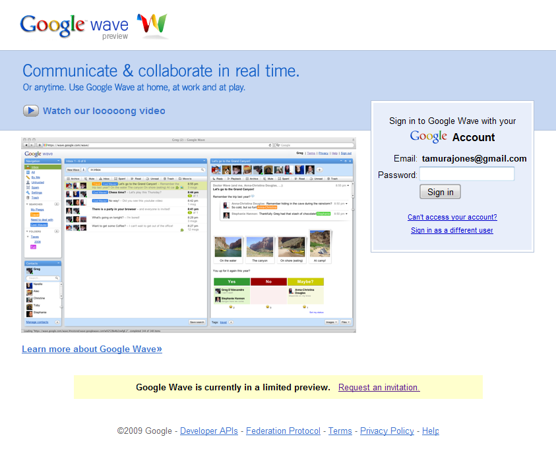Vote Maybe? on the trip poll

[305, 282]
